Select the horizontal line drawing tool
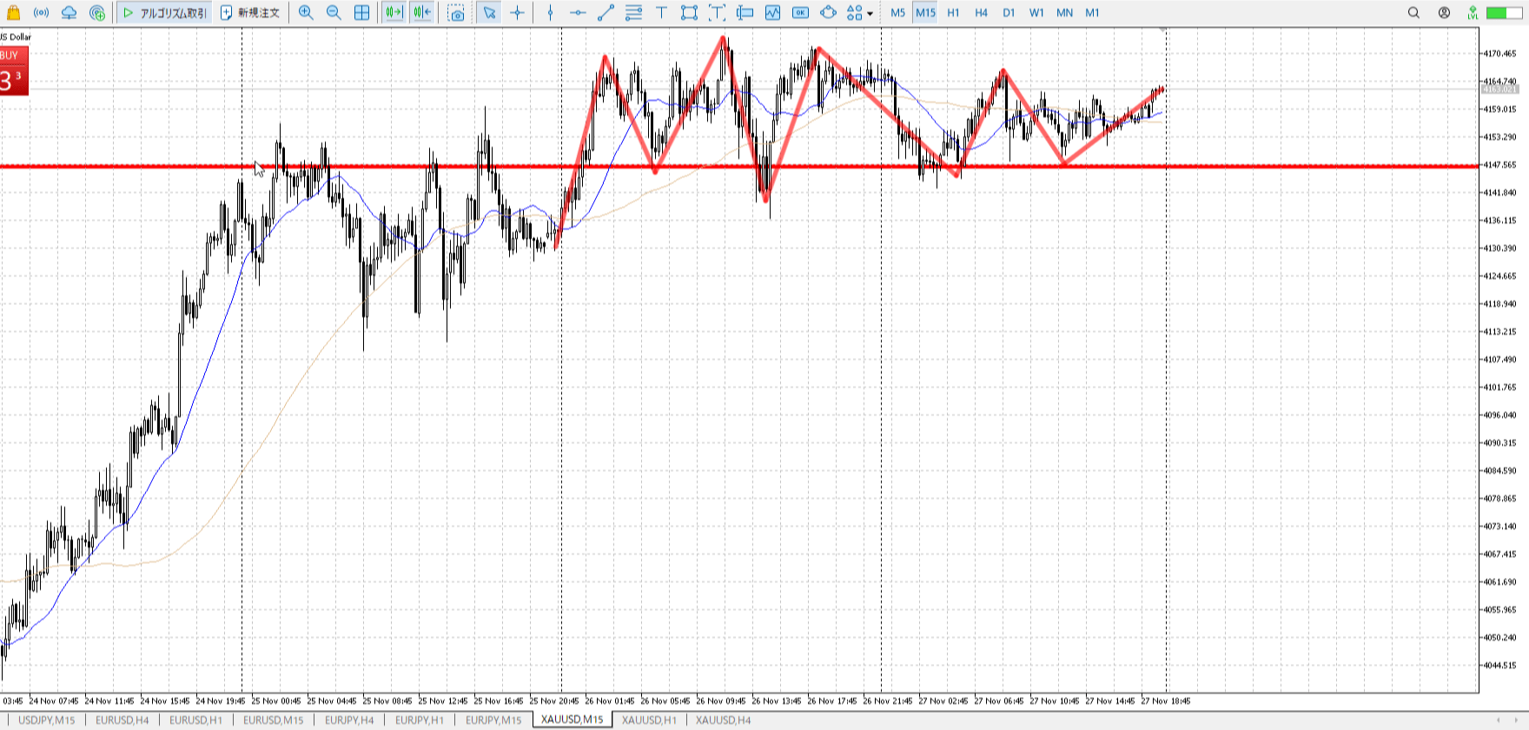This screenshot has width=1529, height=730. [x=578, y=13]
